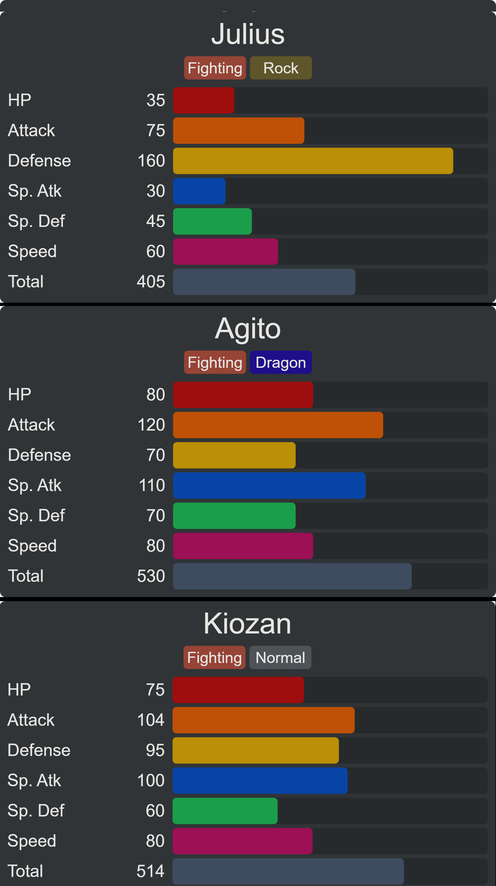Click Agito's Total 530 bar
The height and width of the screenshot is (886, 496).
pos(292,576)
